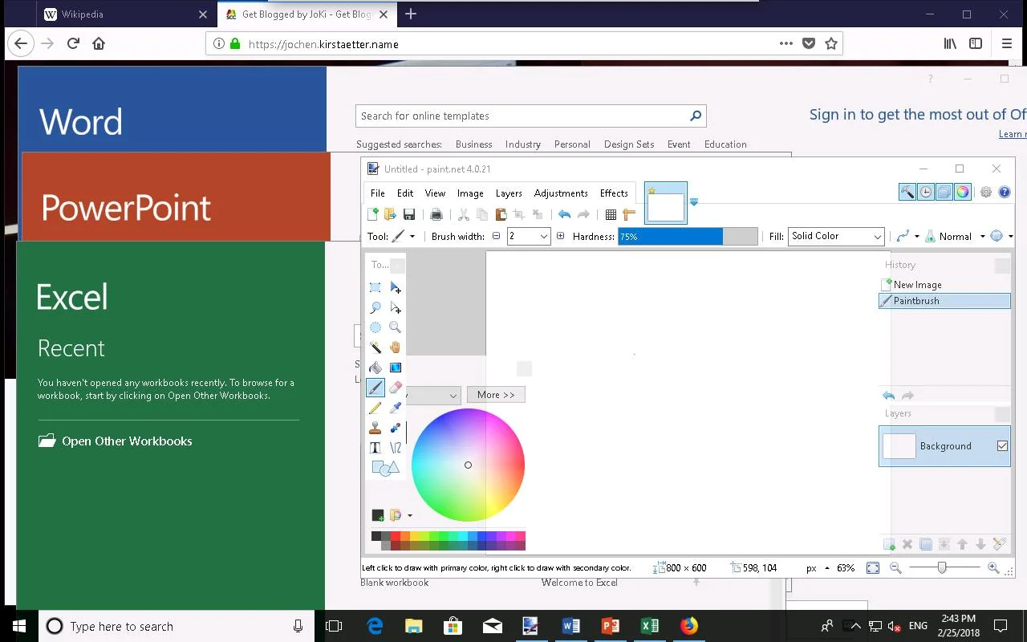Toggle the Layers window button
This screenshot has height=642, width=1027.
pyautogui.click(x=944, y=192)
